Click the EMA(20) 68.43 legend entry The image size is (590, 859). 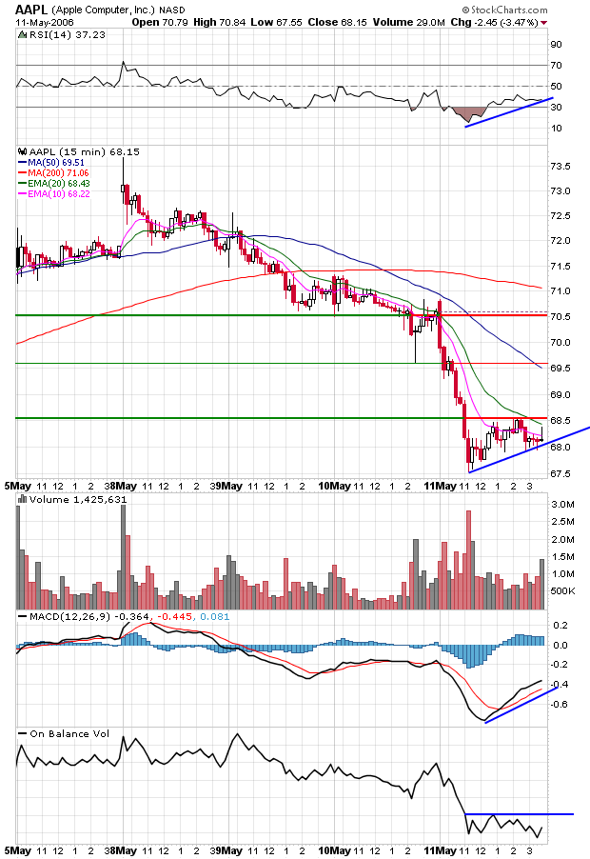[x=59, y=184]
